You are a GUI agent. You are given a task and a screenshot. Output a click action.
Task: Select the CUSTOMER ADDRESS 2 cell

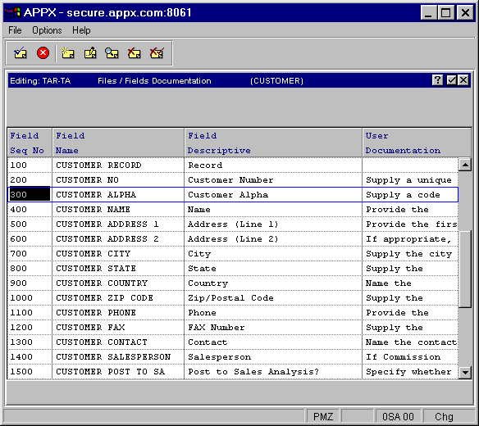118,238
